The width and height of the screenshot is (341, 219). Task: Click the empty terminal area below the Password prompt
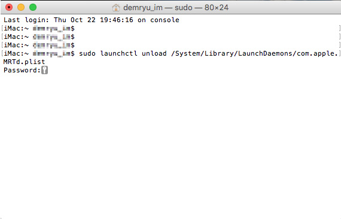170,146
